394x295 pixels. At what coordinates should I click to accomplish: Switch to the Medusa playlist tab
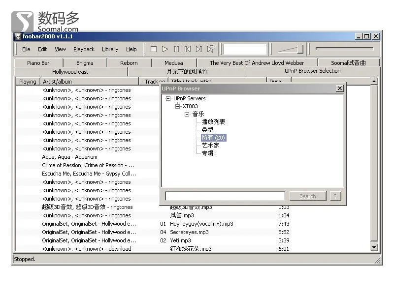coord(174,63)
